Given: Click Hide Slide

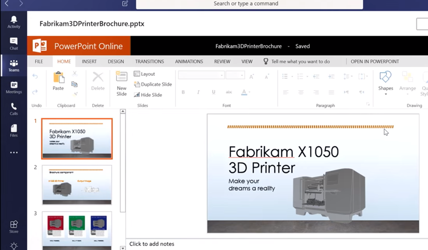Looking at the screenshot, I should (x=148, y=95).
